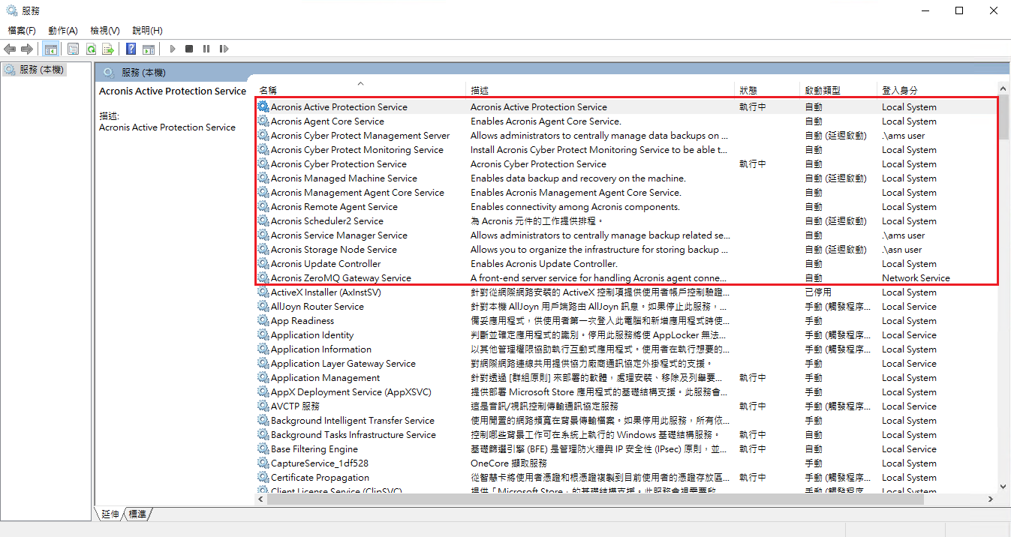Select Application Identity service name
This screenshot has height=537, width=1011.
click(312, 335)
